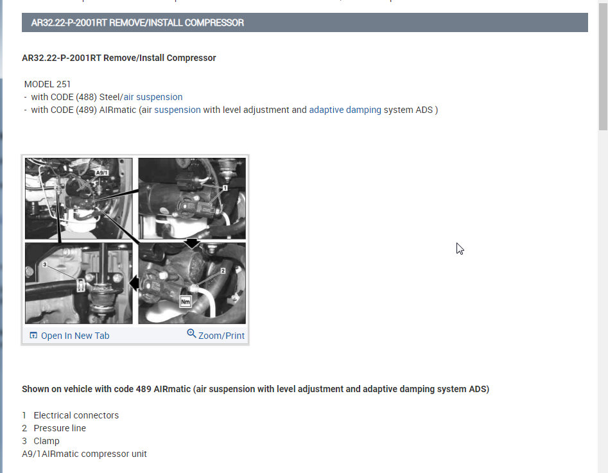Image resolution: width=608 pixels, height=473 pixels.
Task: Follow the 'suspension' link in CODE 489 line
Action: (x=178, y=110)
